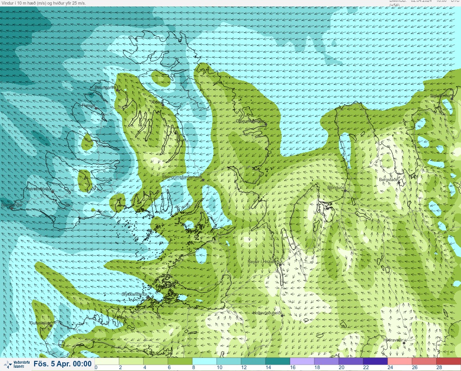Click the Bolungarvík station label

[106, 88]
